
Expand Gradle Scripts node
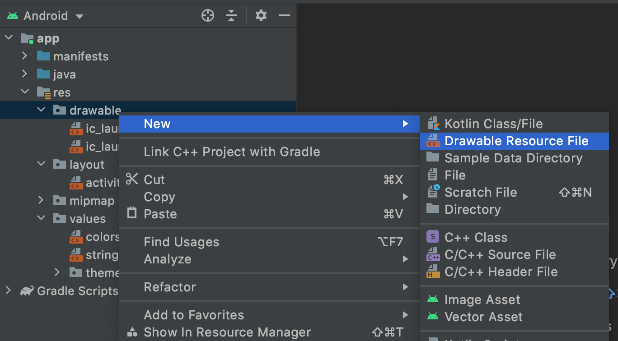tap(9, 291)
